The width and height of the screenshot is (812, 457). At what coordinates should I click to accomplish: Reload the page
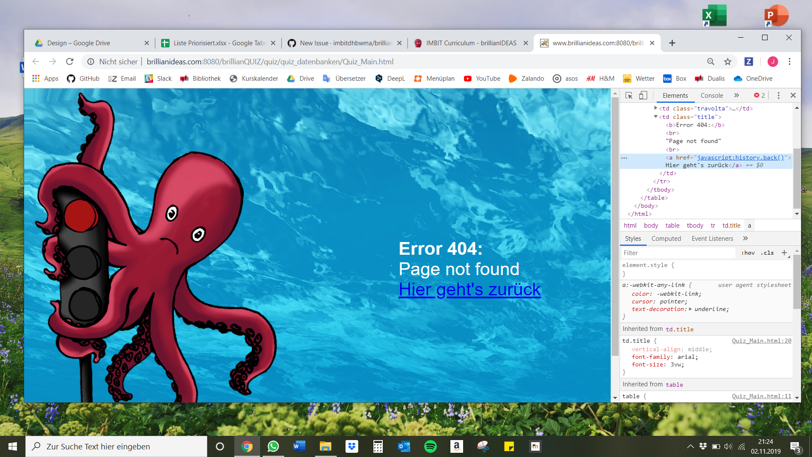[70, 62]
